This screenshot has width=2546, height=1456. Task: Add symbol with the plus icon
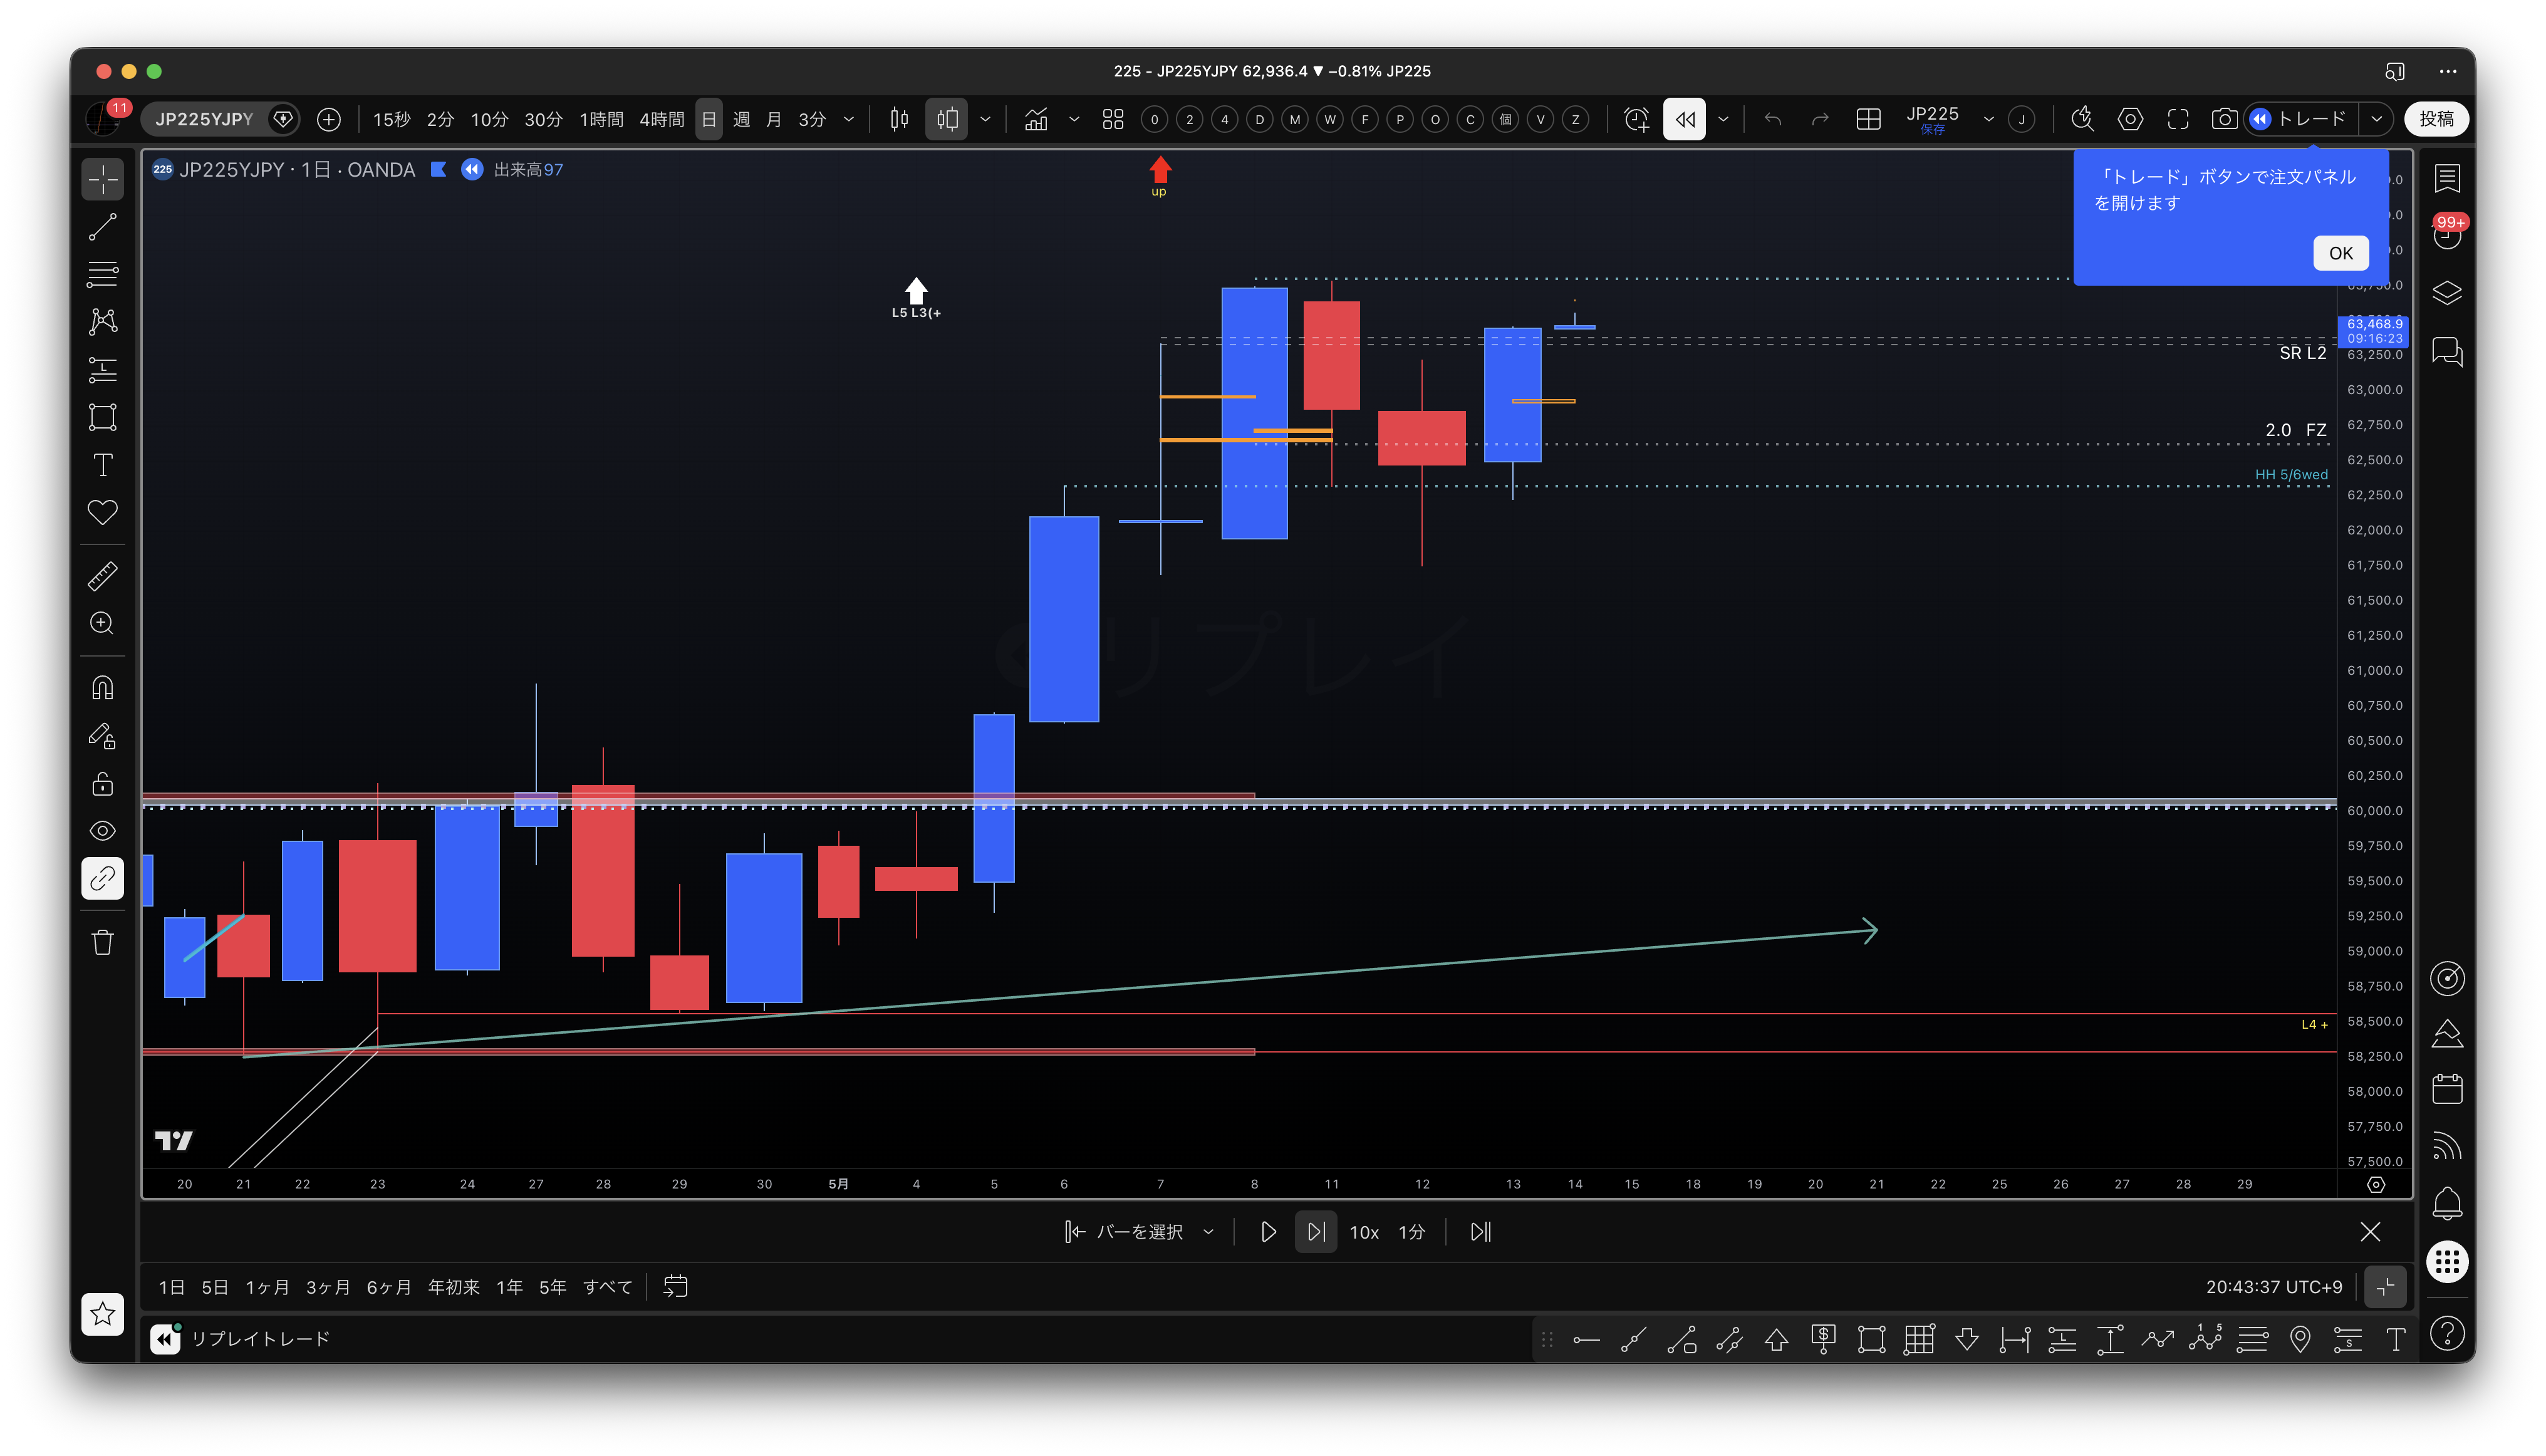[328, 119]
